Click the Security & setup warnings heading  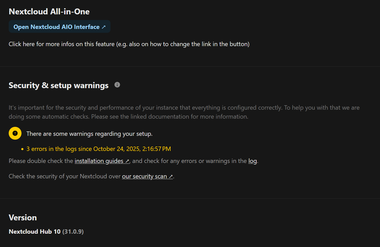[x=59, y=85]
